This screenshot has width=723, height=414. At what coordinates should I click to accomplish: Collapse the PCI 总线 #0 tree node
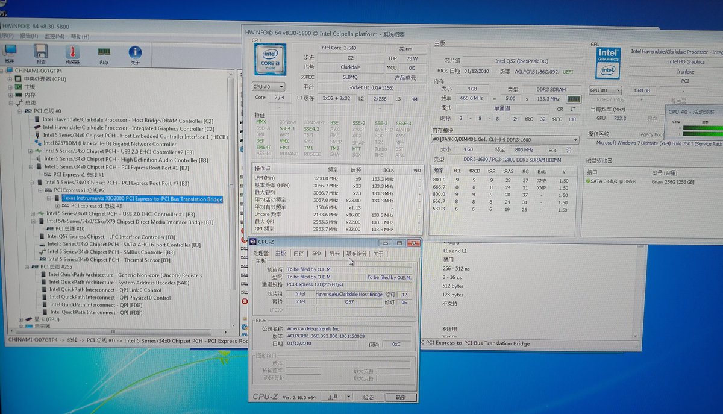pyautogui.click(x=20, y=111)
